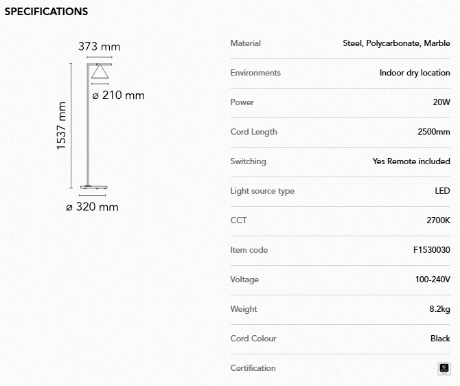Image resolution: width=460 pixels, height=386 pixels.
Task: Click the 2500mm cord length value
Action: 433,132
